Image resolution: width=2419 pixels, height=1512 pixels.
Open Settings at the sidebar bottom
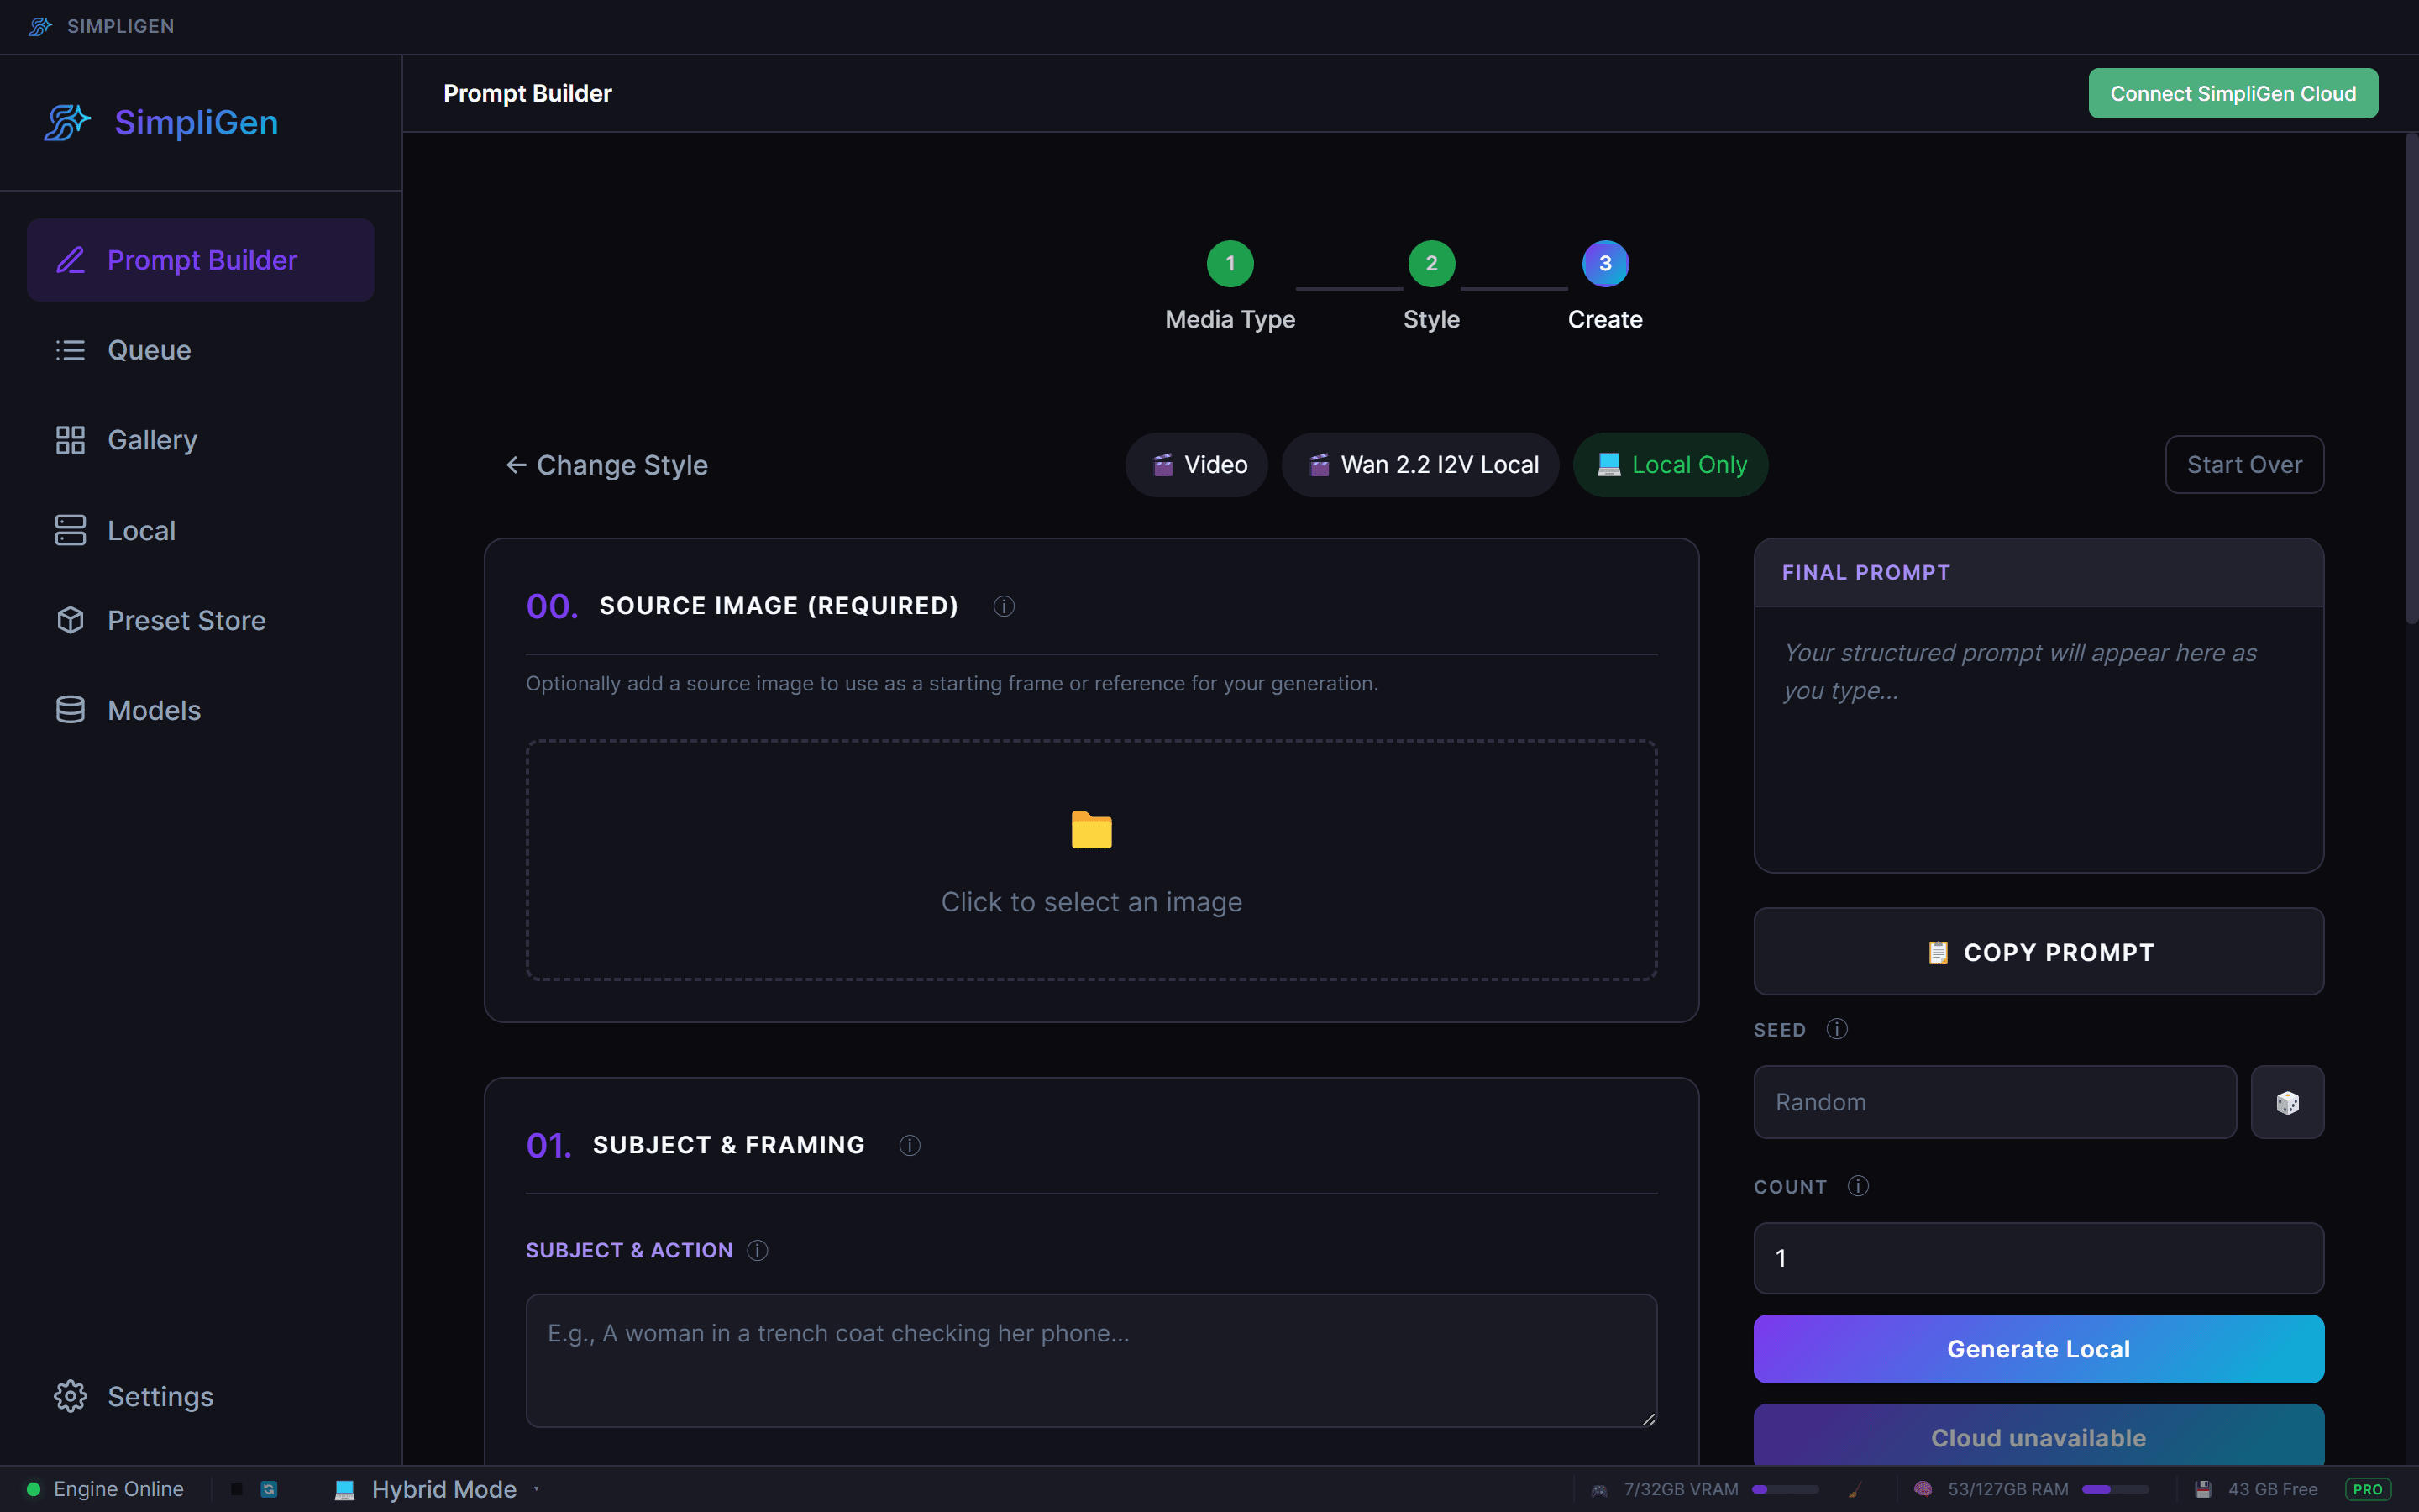[x=200, y=1396]
